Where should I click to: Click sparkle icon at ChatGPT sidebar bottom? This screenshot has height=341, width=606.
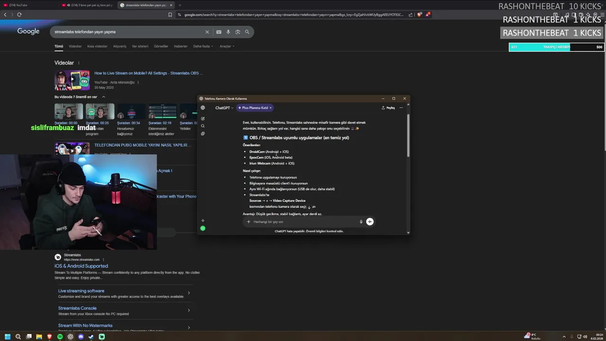203,220
